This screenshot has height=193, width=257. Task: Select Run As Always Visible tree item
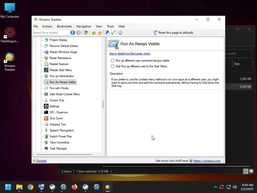click(62, 82)
